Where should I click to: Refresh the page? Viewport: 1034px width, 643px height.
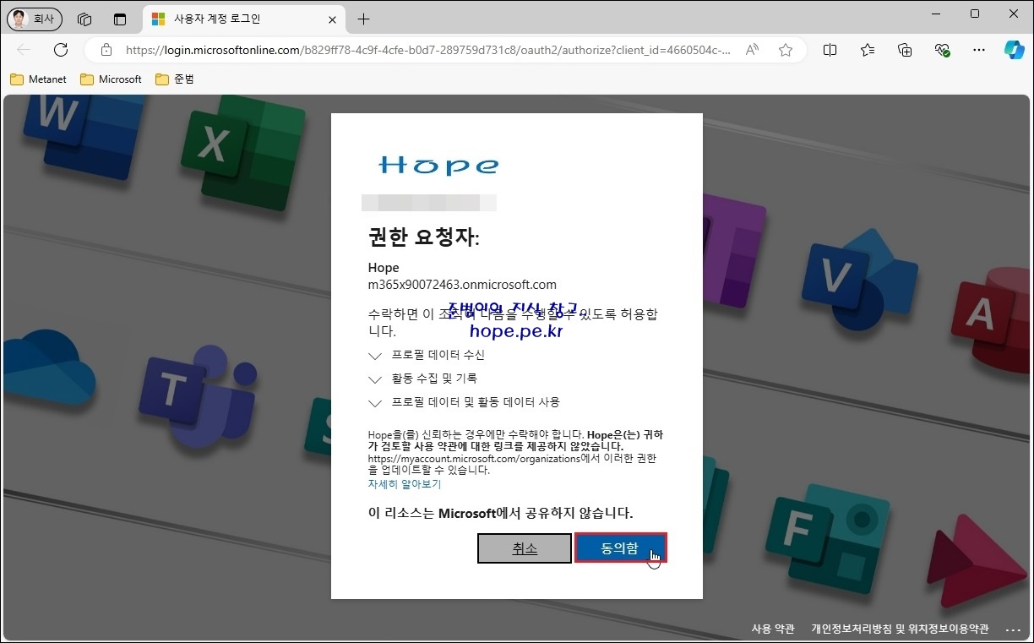coord(61,50)
